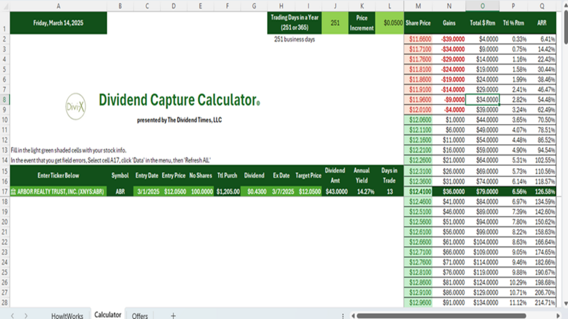This screenshot has width=568, height=319.
Task: Click the Dividend Capture Calculator title
Action: pyautogui.click(x=179, y=100)
